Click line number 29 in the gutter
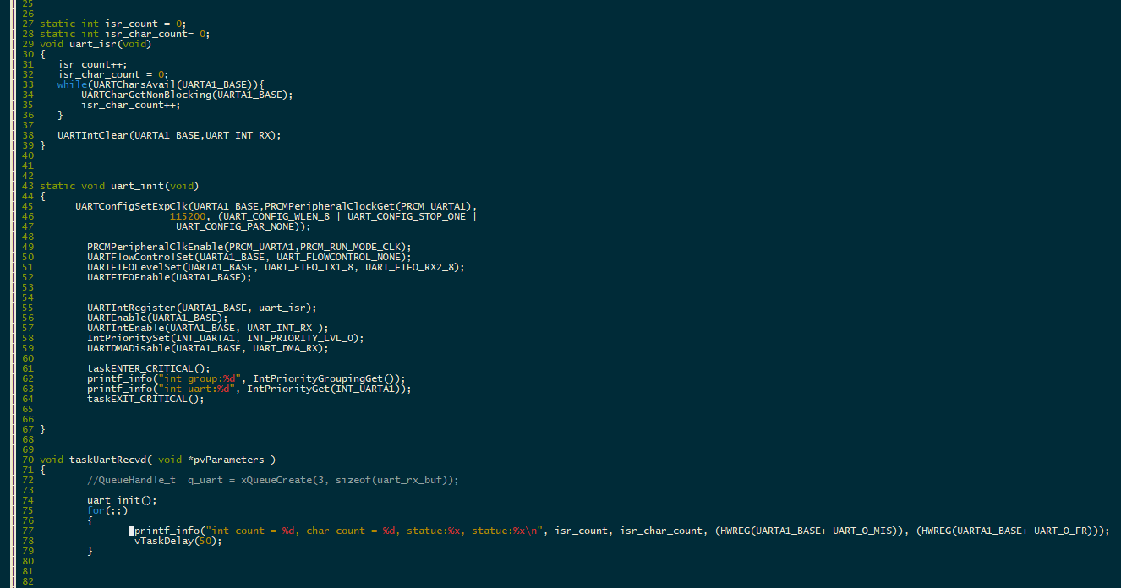This screenshot has width=1121, height=588. click(28, 44)
